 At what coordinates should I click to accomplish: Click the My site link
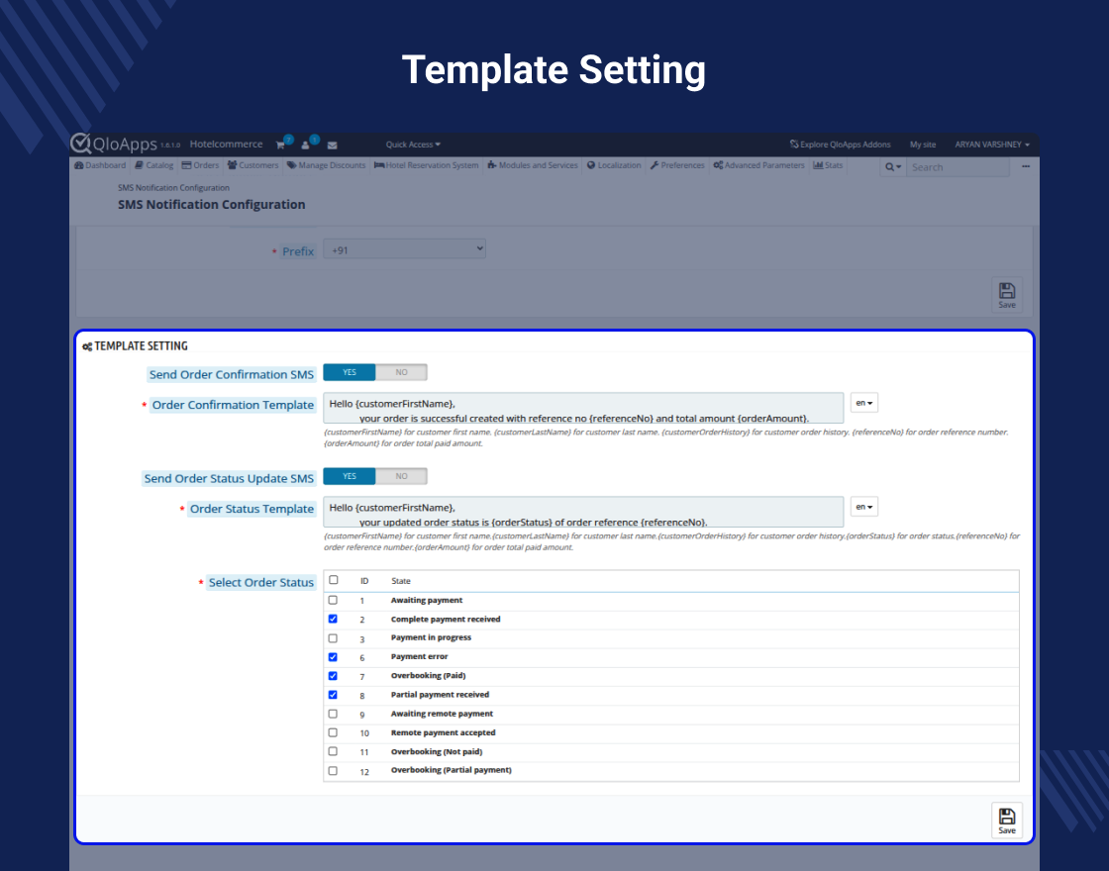coord(922,145)
